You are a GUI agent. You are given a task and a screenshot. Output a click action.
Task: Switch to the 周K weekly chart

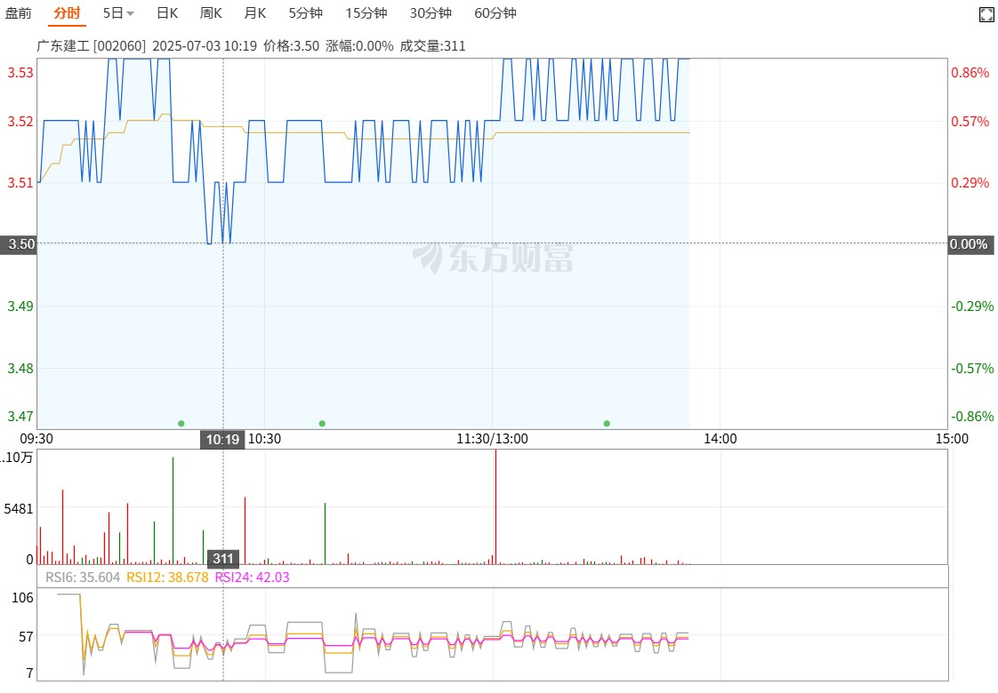pyautogui.click(x=211, y=12)
